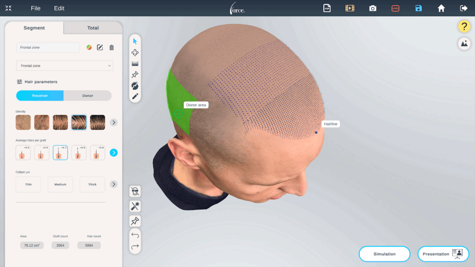Switch hair parameters to Donor mode
Image resolution: width=475 pixels, height=267 pixels.
coord(88,95)
